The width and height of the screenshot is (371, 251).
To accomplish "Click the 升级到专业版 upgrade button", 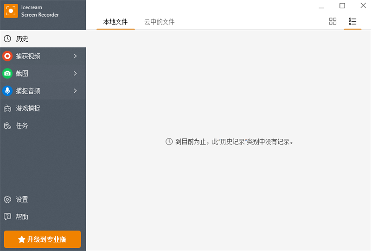I will click(42, 239).
